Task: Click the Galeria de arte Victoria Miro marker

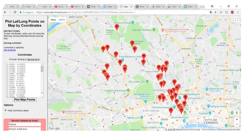Action: (207, 89)
